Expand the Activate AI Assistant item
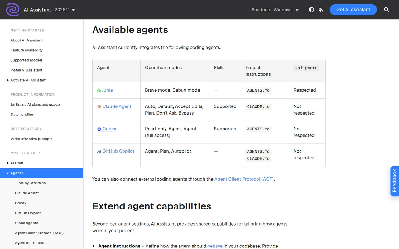Screen dimensions: 399x249 click(x=8, y=80)
